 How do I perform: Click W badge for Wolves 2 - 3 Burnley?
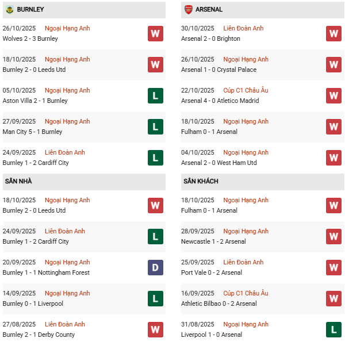tap(155, 33)
